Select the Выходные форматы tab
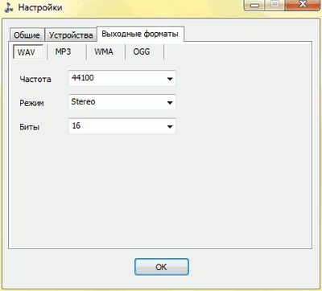 point(140,34)
